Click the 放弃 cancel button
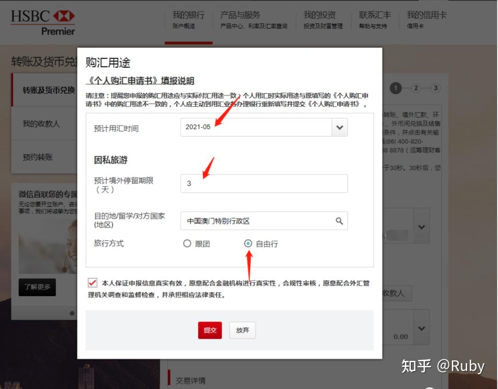Screen dimensions: 498x389 243,330
